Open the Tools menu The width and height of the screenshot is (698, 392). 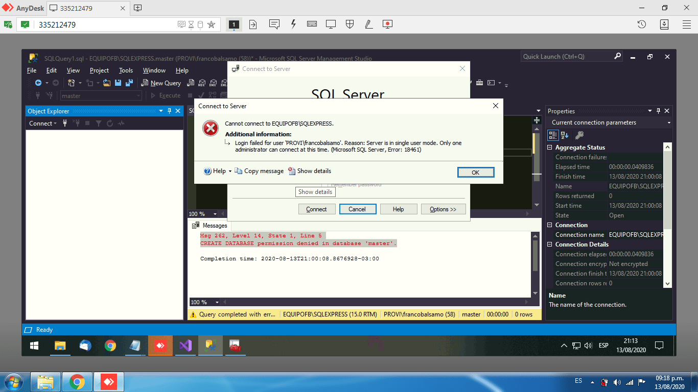[126, 70]
